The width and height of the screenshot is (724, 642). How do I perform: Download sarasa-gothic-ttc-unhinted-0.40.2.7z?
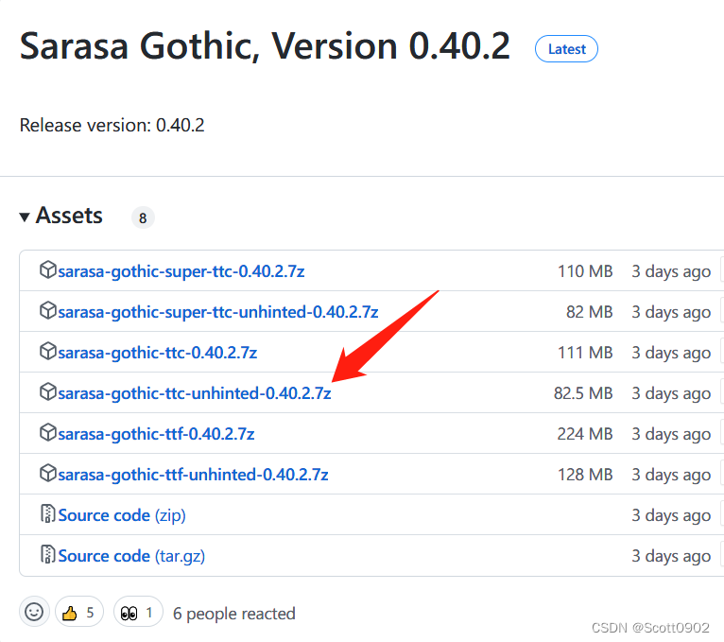(x=195, y=393)
